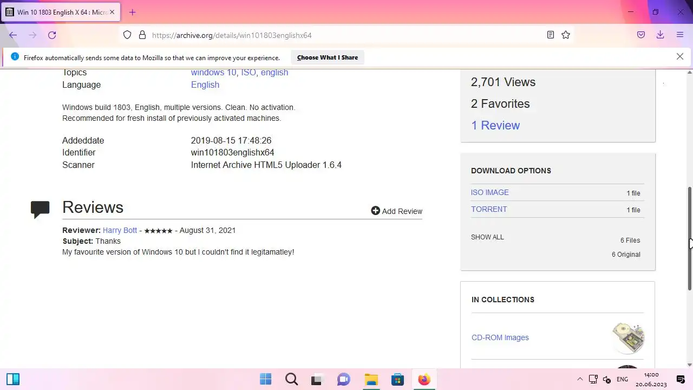Click SHOW ALL download files

(487, 237)
